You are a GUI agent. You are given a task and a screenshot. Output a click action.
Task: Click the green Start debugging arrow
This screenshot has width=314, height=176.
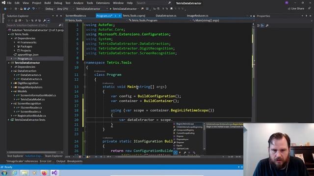[110, 9]
